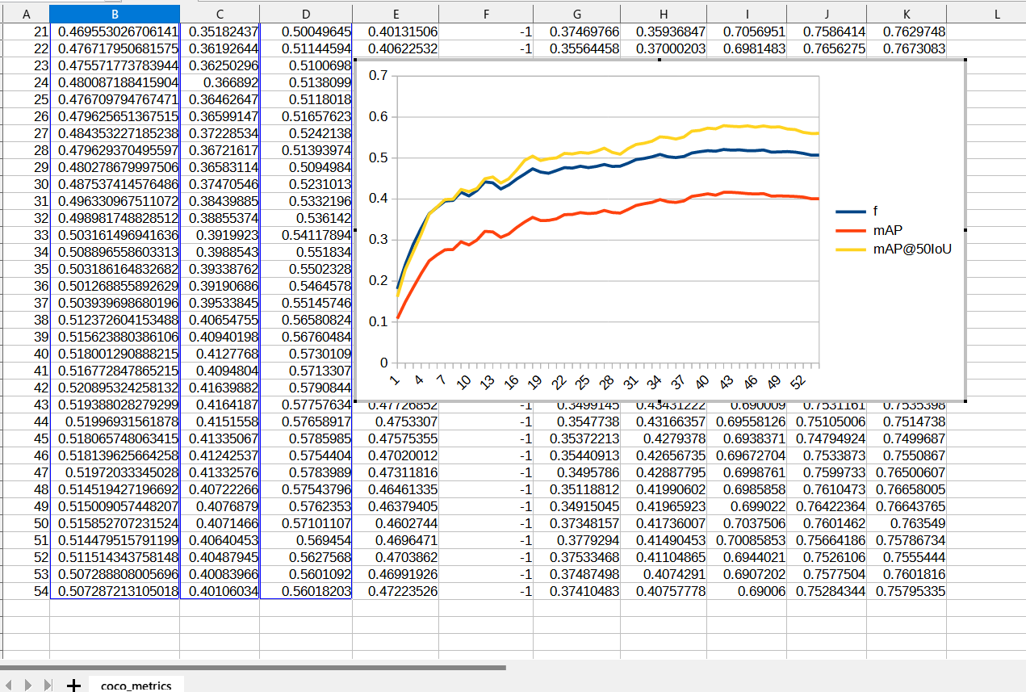Select cell with value 0.35182437
Image resolution: width=1026 pixels, height=692 pixels.
point(220,31)
